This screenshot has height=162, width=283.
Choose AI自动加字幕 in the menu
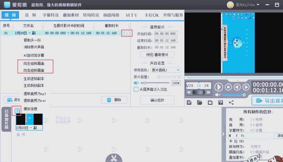[34, 55]
